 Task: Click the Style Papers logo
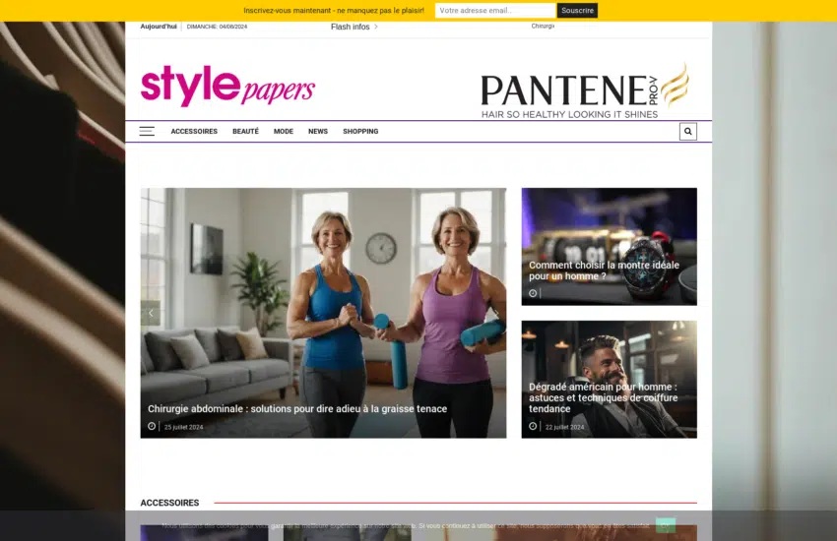click(227, 87)
